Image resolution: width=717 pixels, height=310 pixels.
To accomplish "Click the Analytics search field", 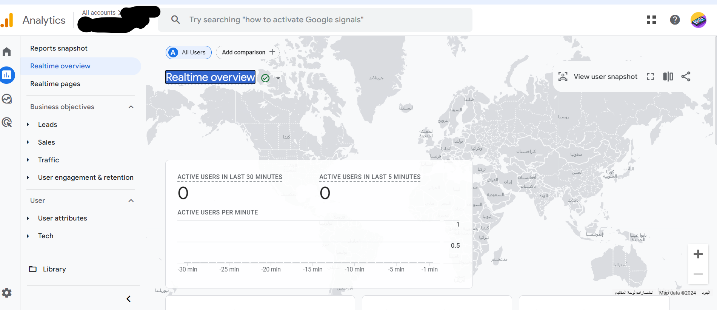I will coord(315,20).
